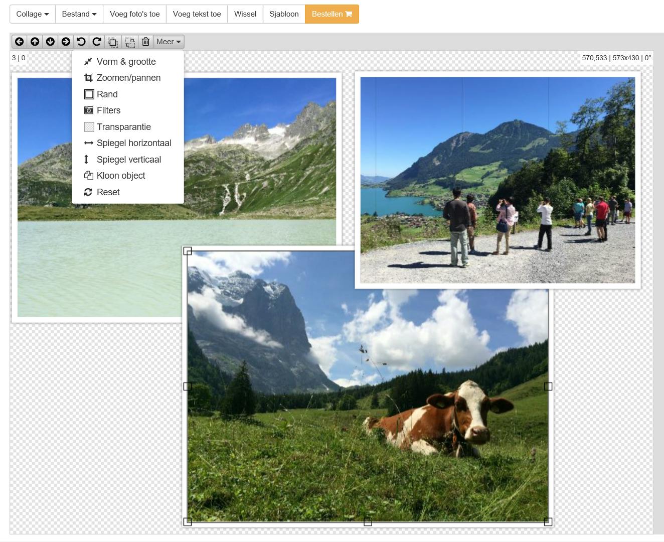
Task: Duplicate photo using Kloon object
Action: 128,176
